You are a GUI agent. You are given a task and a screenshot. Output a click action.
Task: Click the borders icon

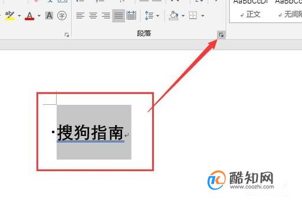click(x=193, y=15)
